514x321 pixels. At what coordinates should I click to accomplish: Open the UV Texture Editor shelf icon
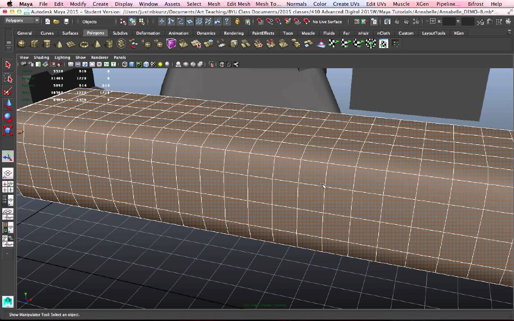click(384, 44)
